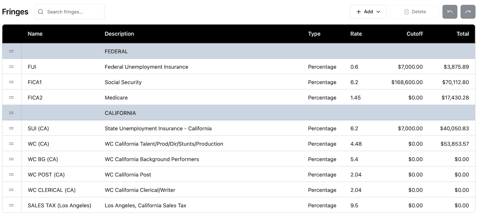Click the search magnifier icon

tap(41, 12)
